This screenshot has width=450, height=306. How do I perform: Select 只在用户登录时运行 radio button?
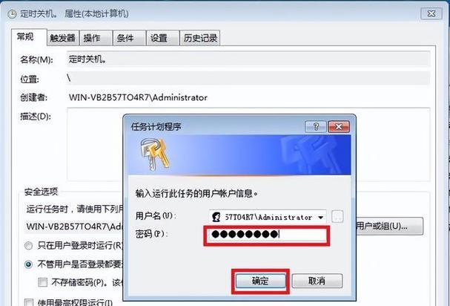coord(28,246)
